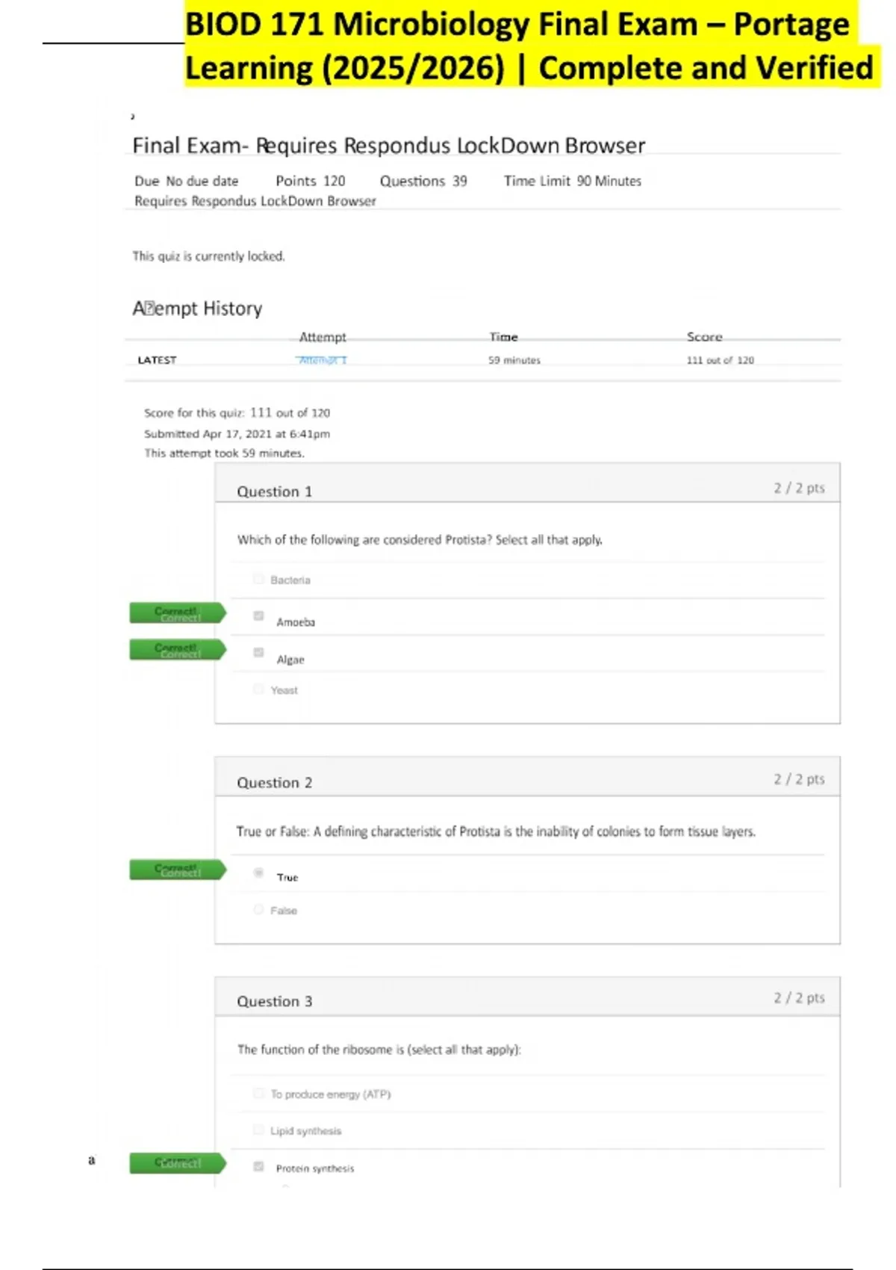Open the Attempt 1 link
Screen dimensions: 896x1270
(x=323, y=360)
